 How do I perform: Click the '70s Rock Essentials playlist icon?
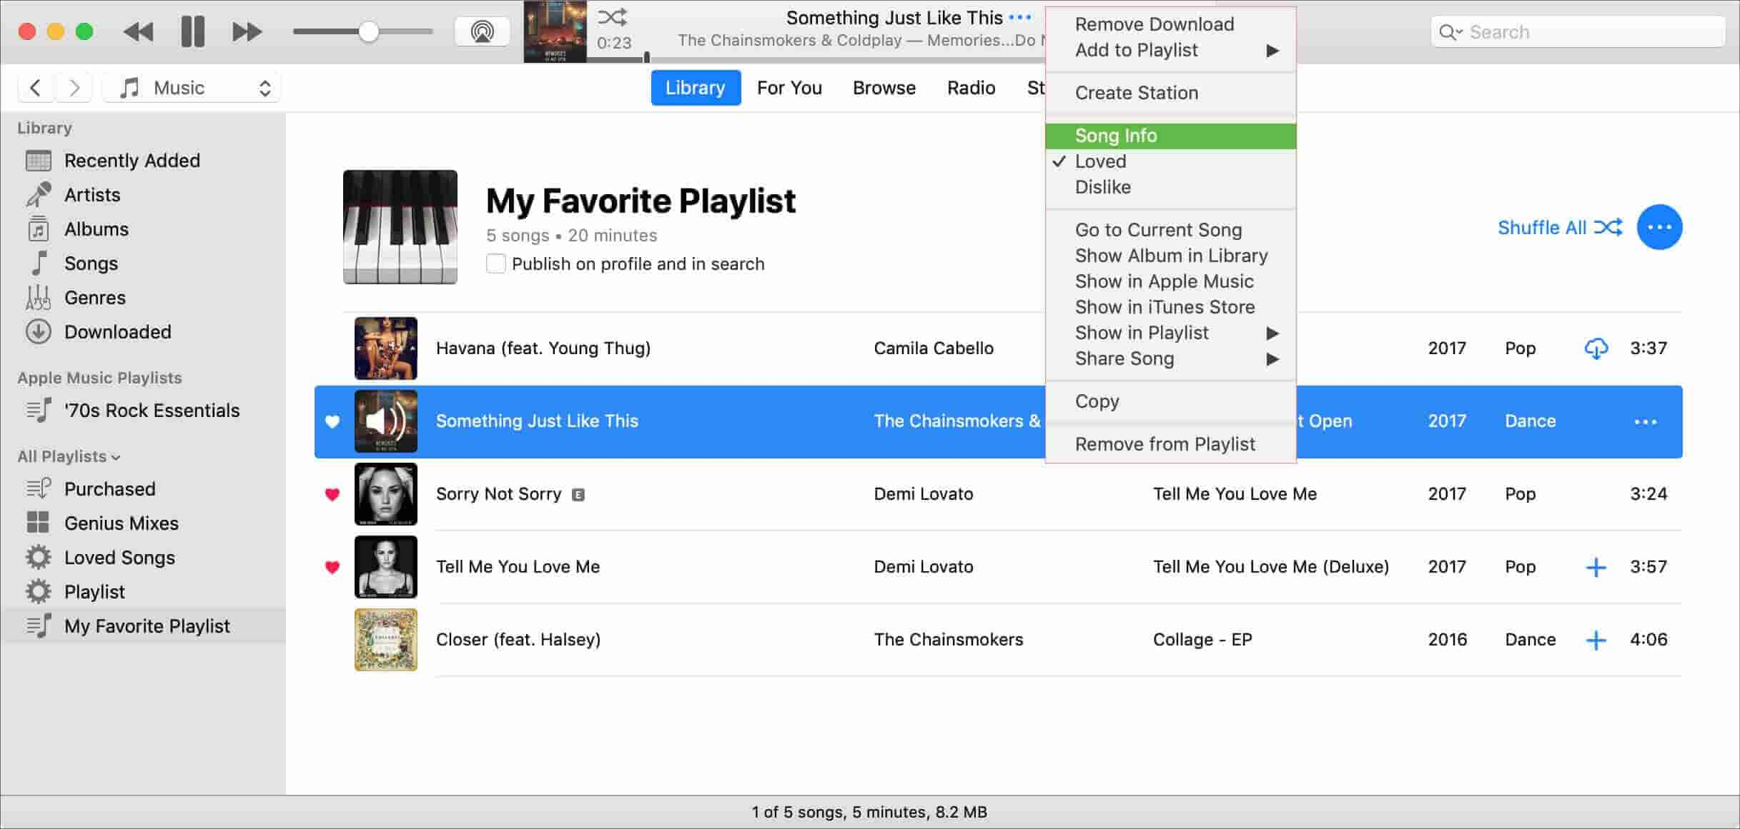pyautogui.click(x=39, y=410)
